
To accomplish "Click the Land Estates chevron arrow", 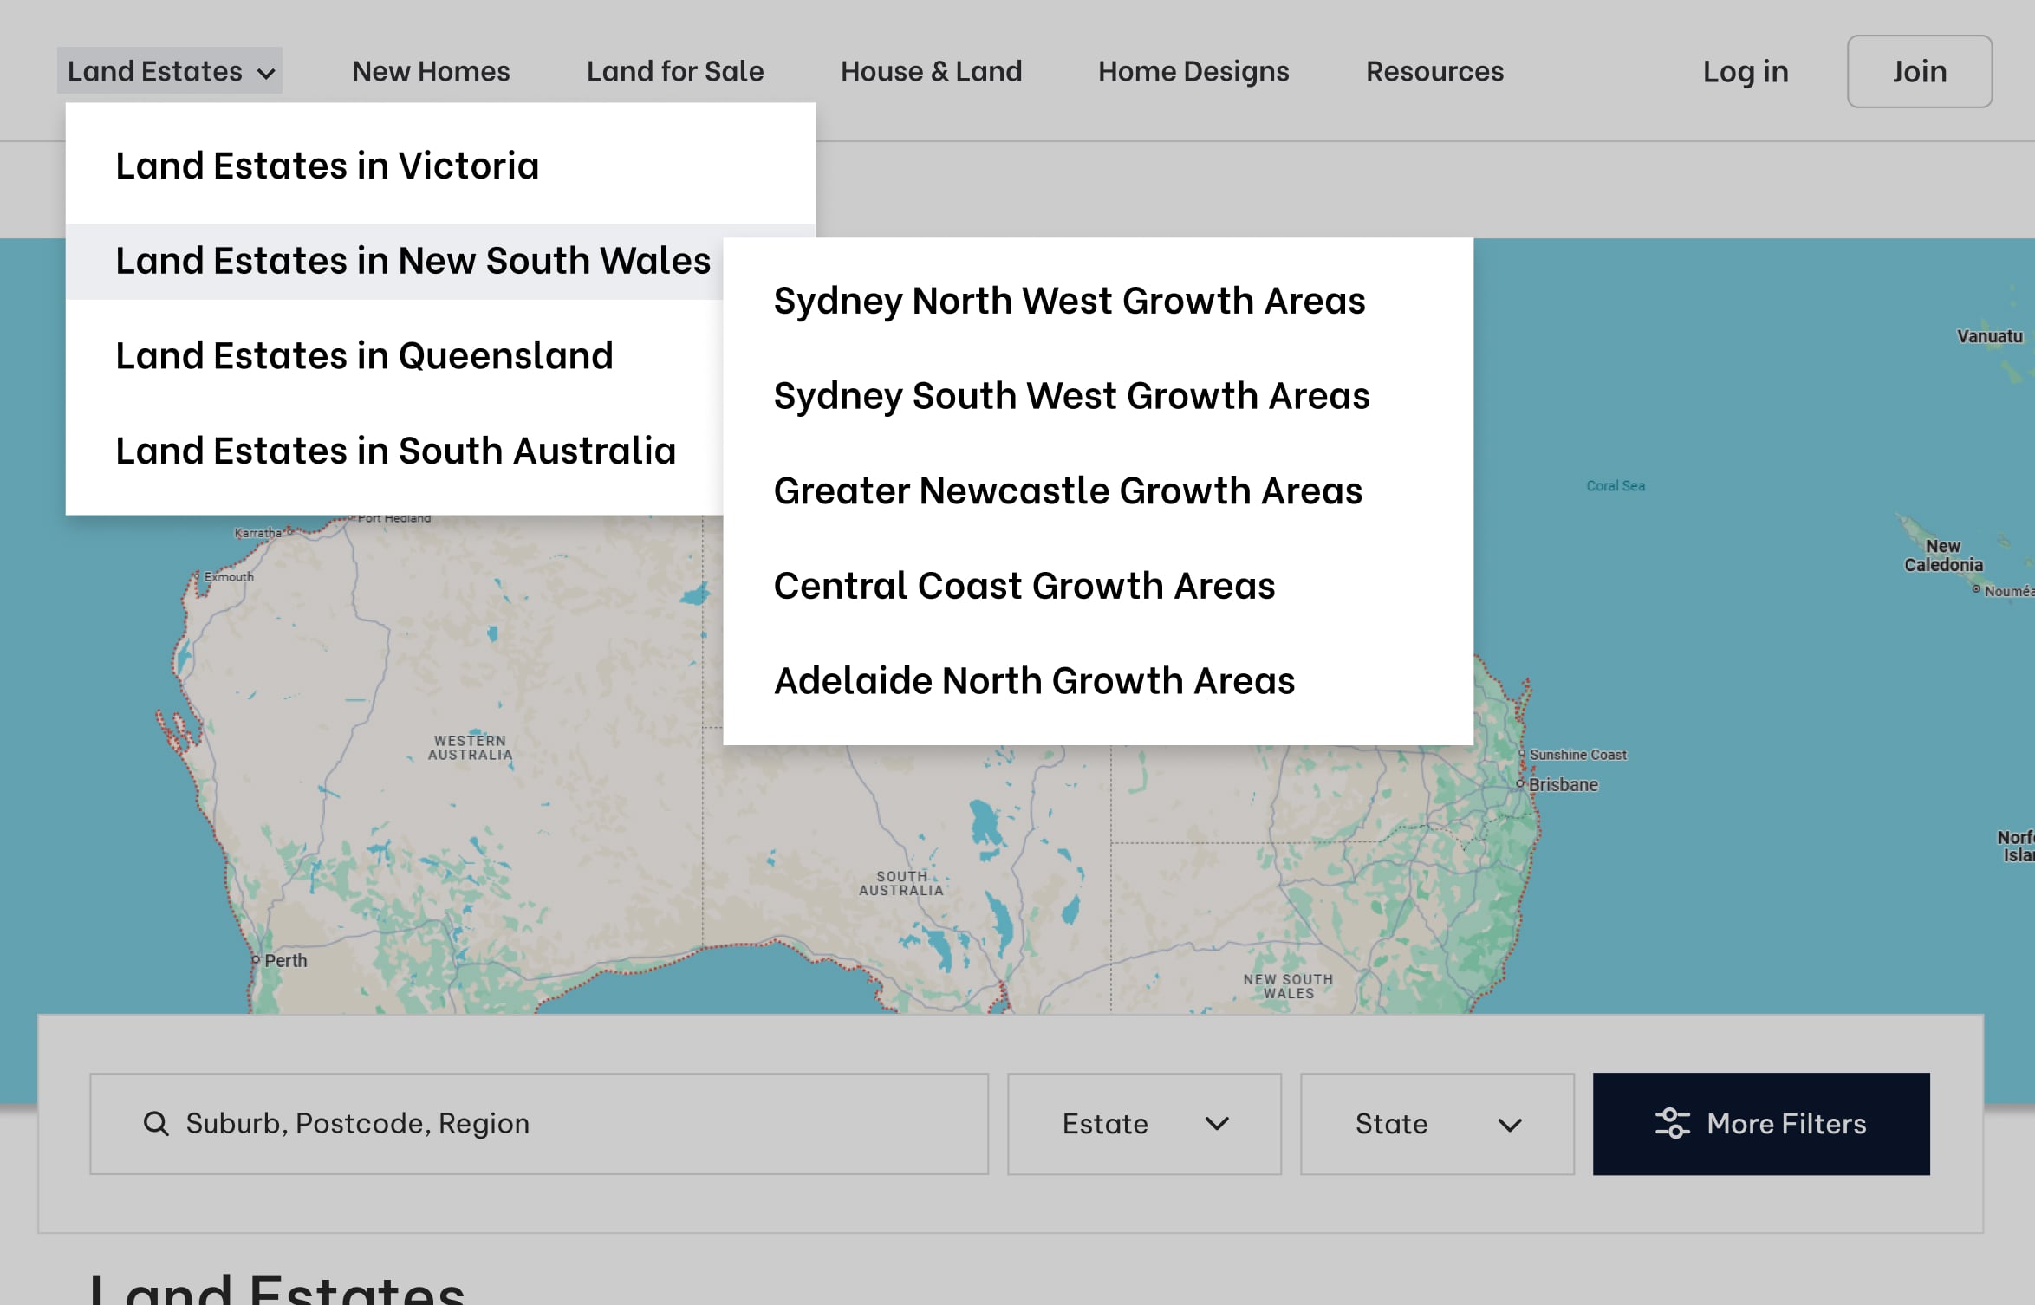I will tap(267, 74).
